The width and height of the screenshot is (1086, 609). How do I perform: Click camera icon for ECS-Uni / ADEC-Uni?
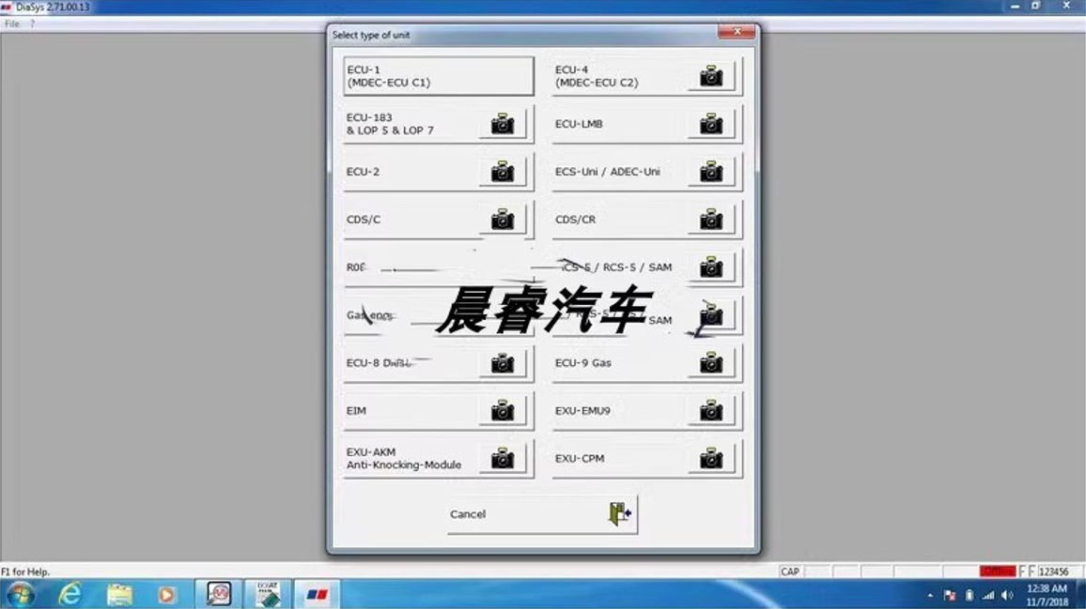point(711,172)
